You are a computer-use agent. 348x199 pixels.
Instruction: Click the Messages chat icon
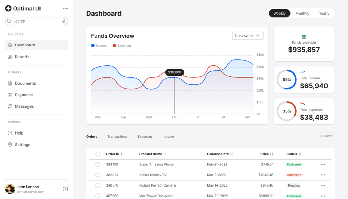pos(10,106)
